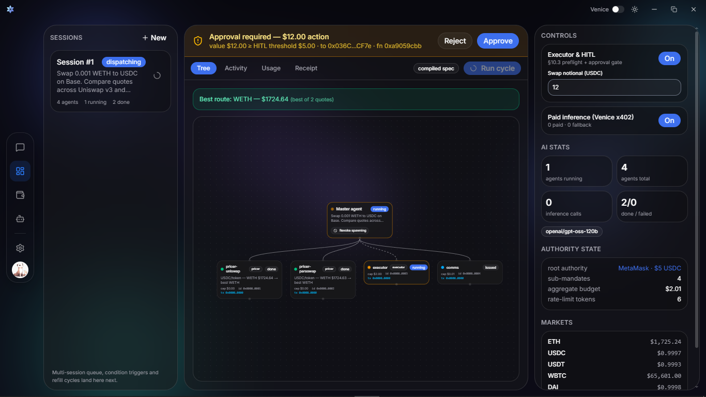706x397 pixels.
Task: Click the comms blue status dot
Action: click(x=442, y=268)
